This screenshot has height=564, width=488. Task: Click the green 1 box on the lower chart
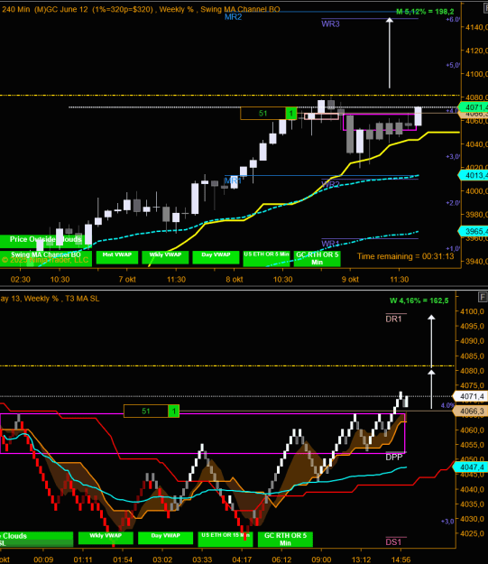(x=174, y=411)
